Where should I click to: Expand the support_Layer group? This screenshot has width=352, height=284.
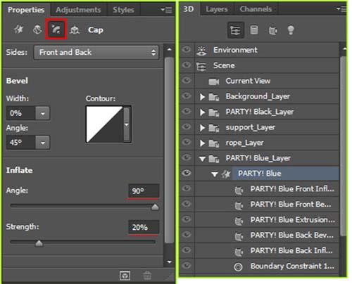(x=202, y=128)
